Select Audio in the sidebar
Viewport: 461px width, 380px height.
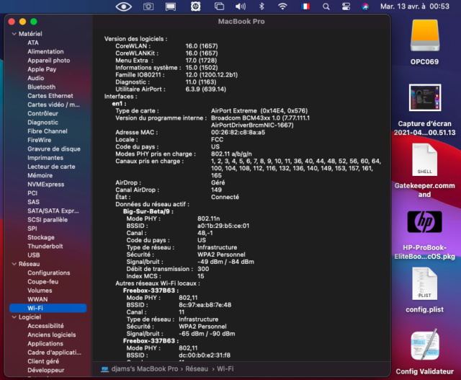coord(35,78)
